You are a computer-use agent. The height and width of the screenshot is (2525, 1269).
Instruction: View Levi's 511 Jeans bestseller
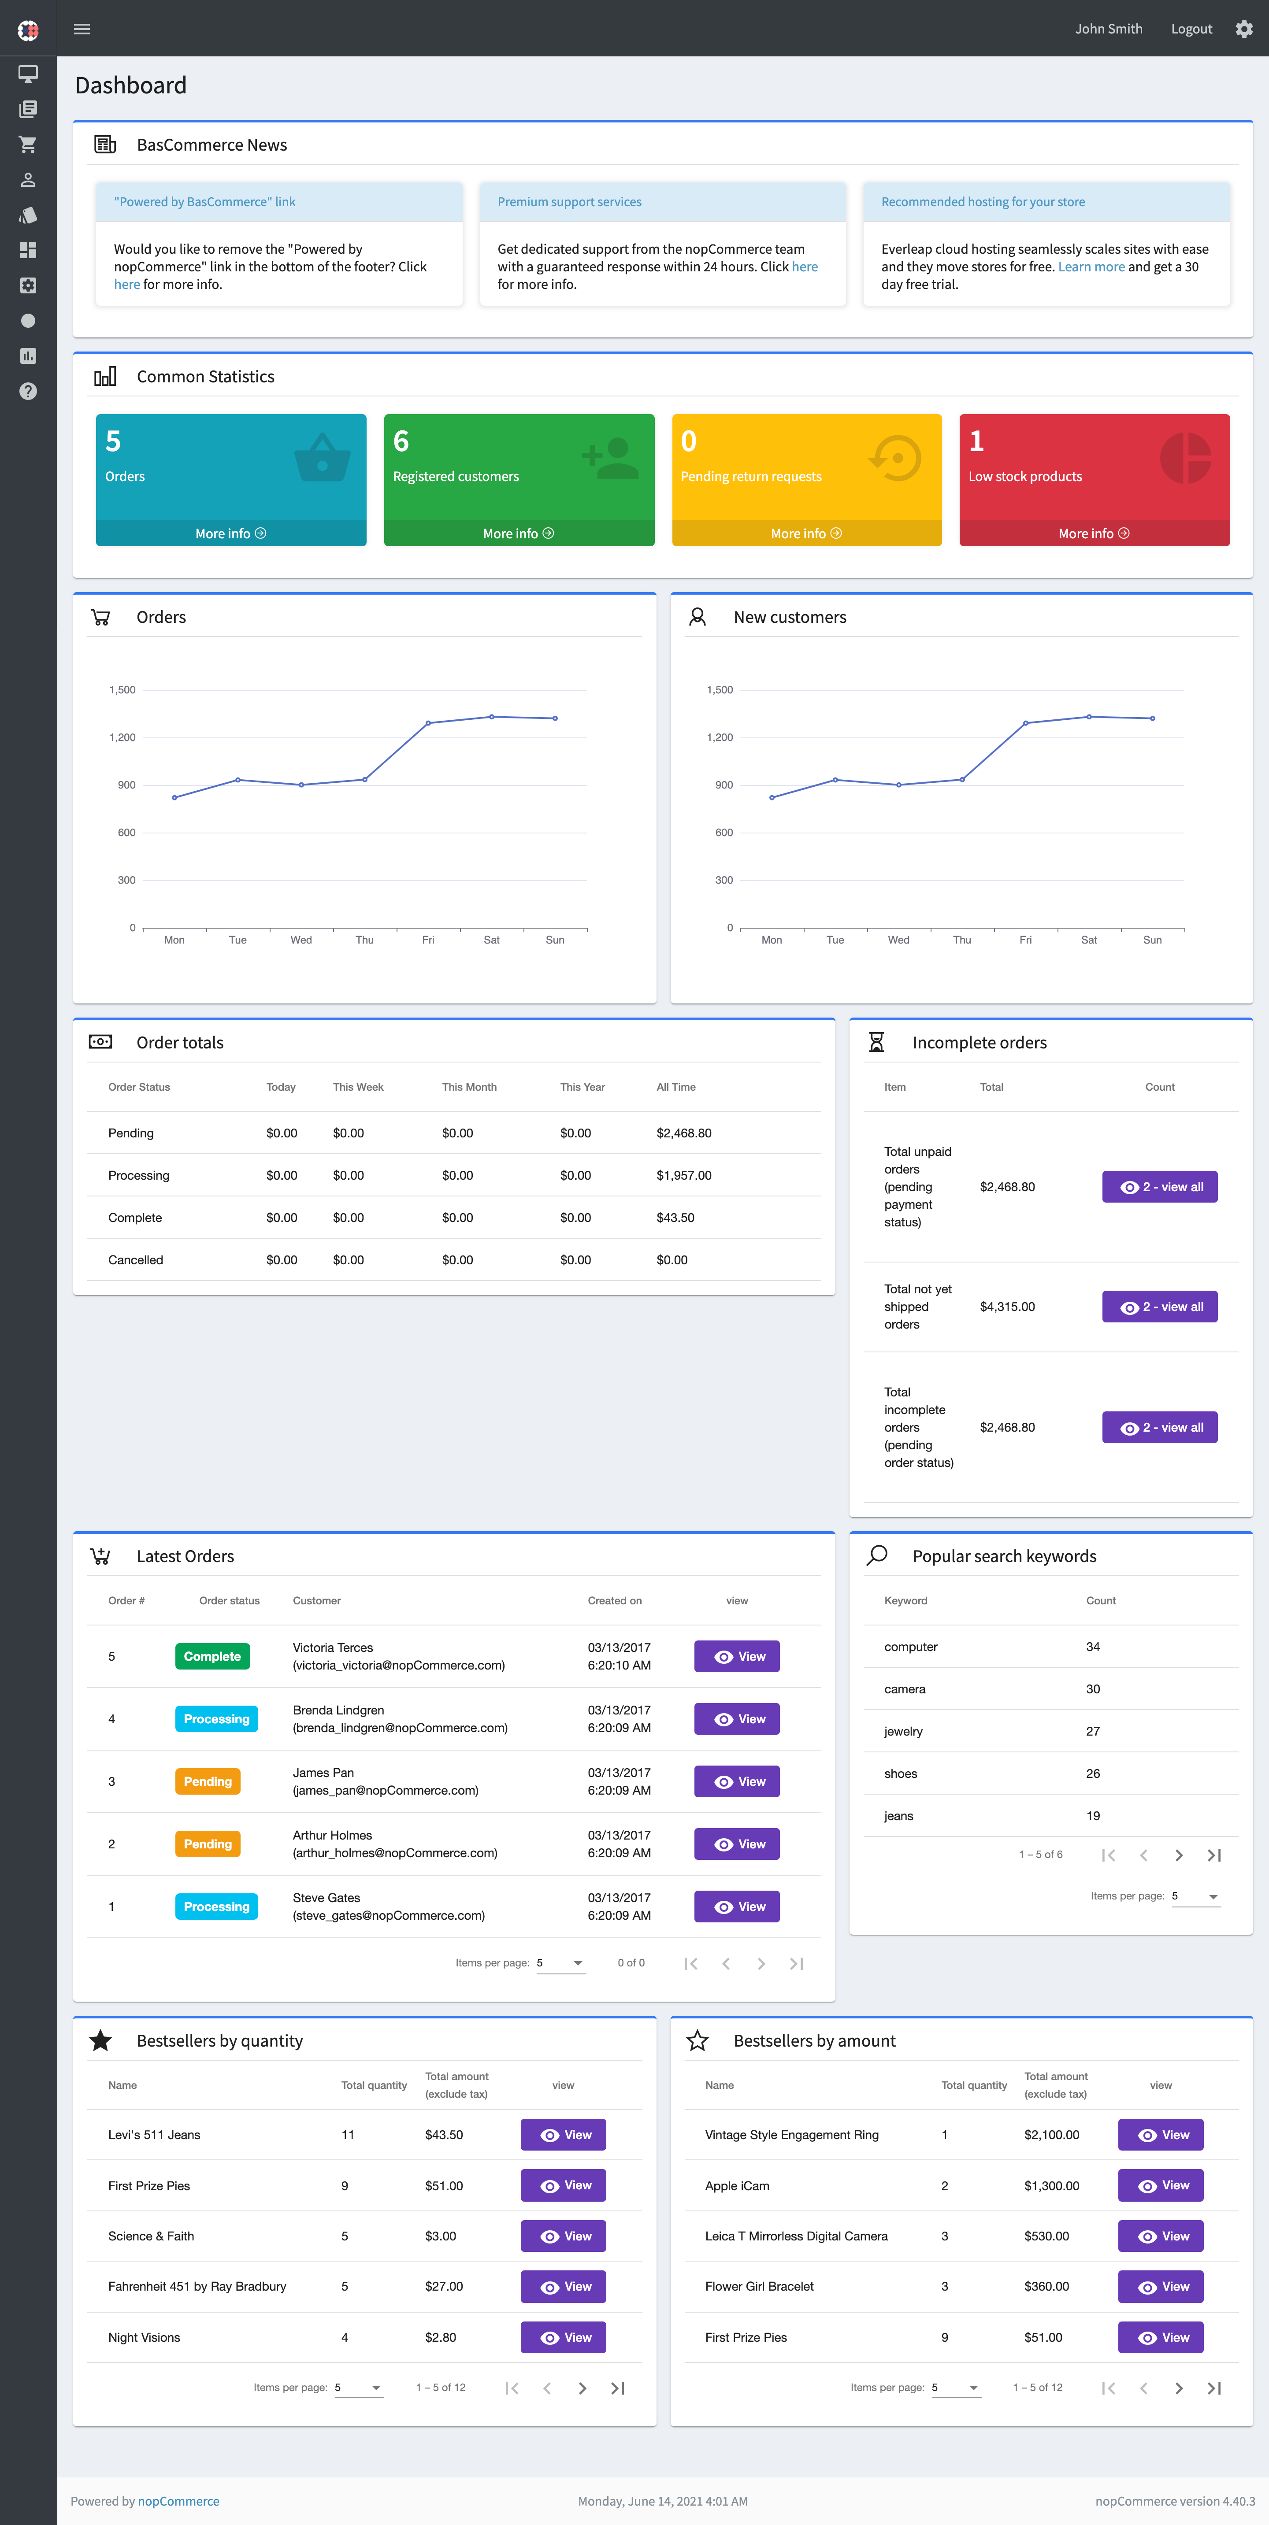tap(563, 2135)
